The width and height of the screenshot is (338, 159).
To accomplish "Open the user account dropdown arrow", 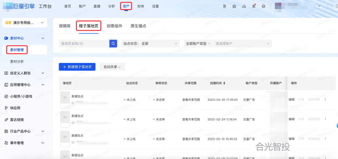I will pyautogui.click(x=319, y=6).
